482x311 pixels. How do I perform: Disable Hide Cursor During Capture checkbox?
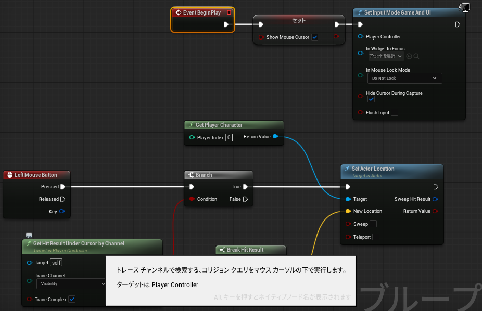pyautogui.click(x=371, y=99)
